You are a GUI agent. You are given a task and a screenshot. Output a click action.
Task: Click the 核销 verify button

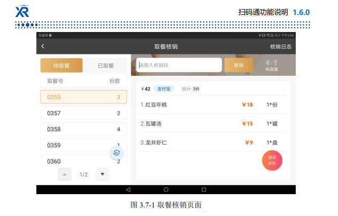click(x=239, y=65)
